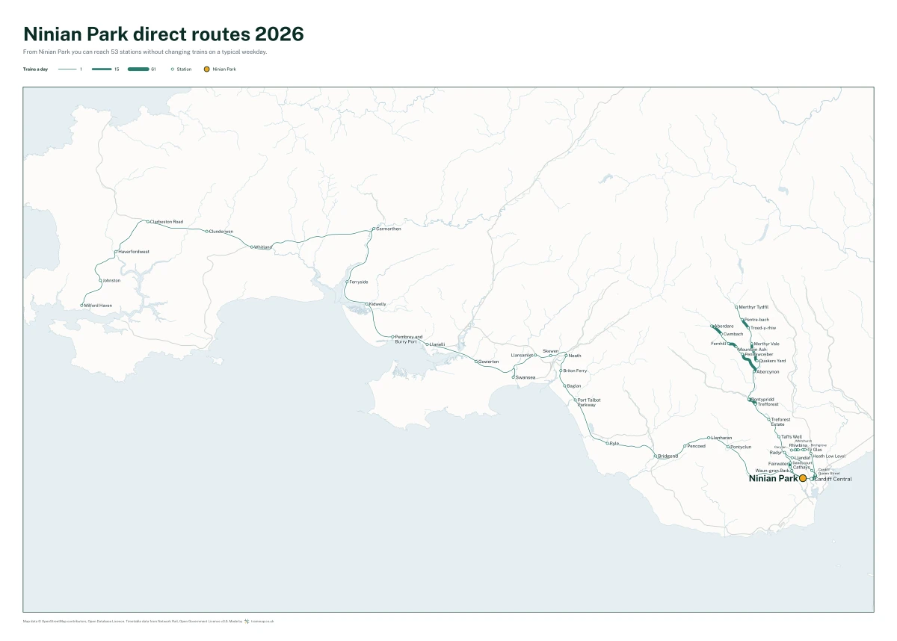This screenshot has height=641, width=897.
Task: Select the Troed-y-rhiw station label
Action: (x=763, y=328)
